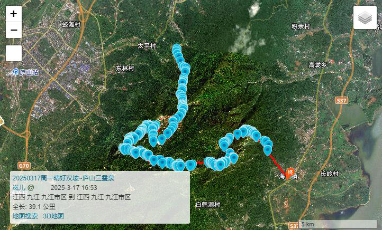Click the 高垅乡 place label
382x230 pixels.
click(x=317, y=65)
